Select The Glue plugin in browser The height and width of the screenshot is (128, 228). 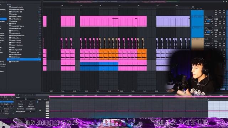(24, 62)
